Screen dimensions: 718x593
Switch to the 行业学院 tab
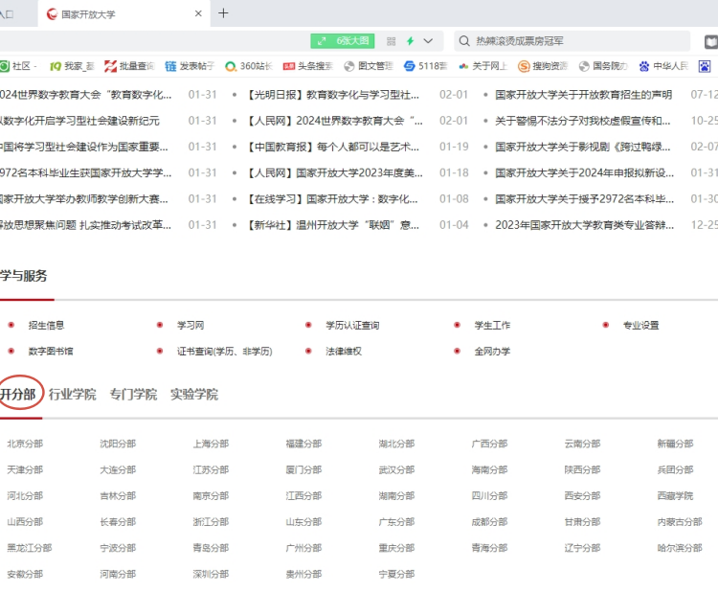(x=73, y=395)
